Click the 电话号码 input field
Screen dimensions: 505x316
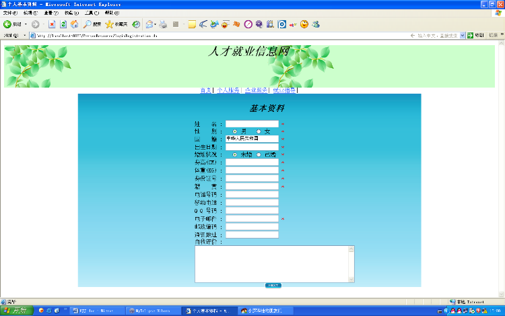pos(252,195)
